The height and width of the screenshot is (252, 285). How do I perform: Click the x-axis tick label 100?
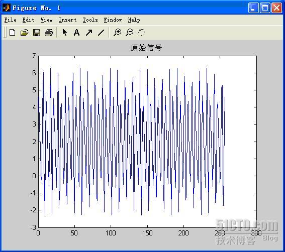[111, 233]
